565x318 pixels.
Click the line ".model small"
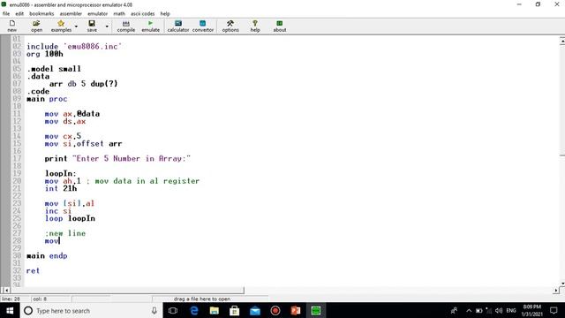[54, 69]
